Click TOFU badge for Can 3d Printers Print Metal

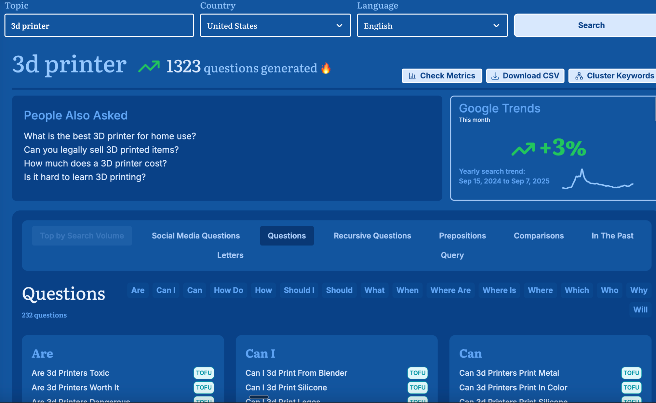pos(631,373)
